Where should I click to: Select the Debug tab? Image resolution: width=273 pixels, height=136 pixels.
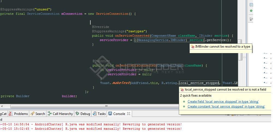[83, 114]
